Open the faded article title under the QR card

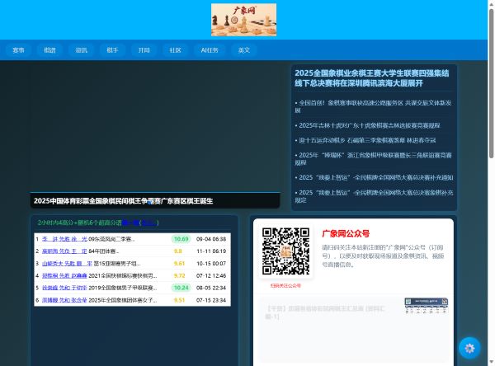[325, 312]
